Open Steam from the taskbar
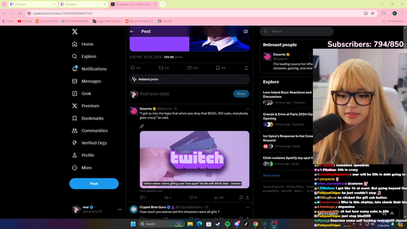407x229 pixels. pos(218,224)
